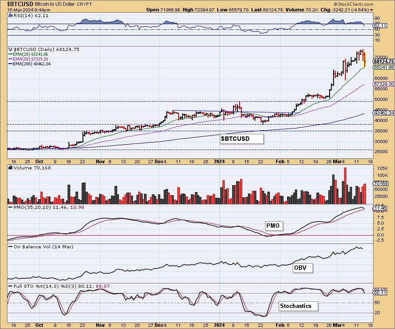Click the 'Bitcoin to US Dollar' description text
Image resolution: width=395 pixels, height=329 pixels.
[55, 4]
